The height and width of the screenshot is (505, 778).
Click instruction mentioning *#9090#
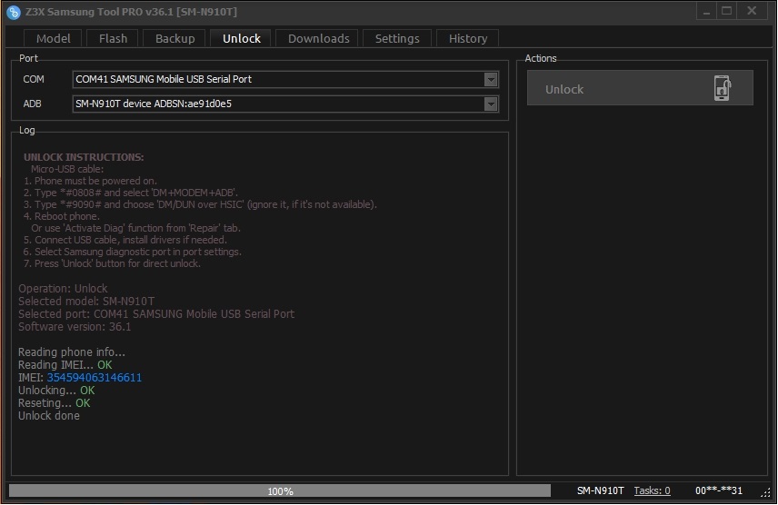(200, 204)
